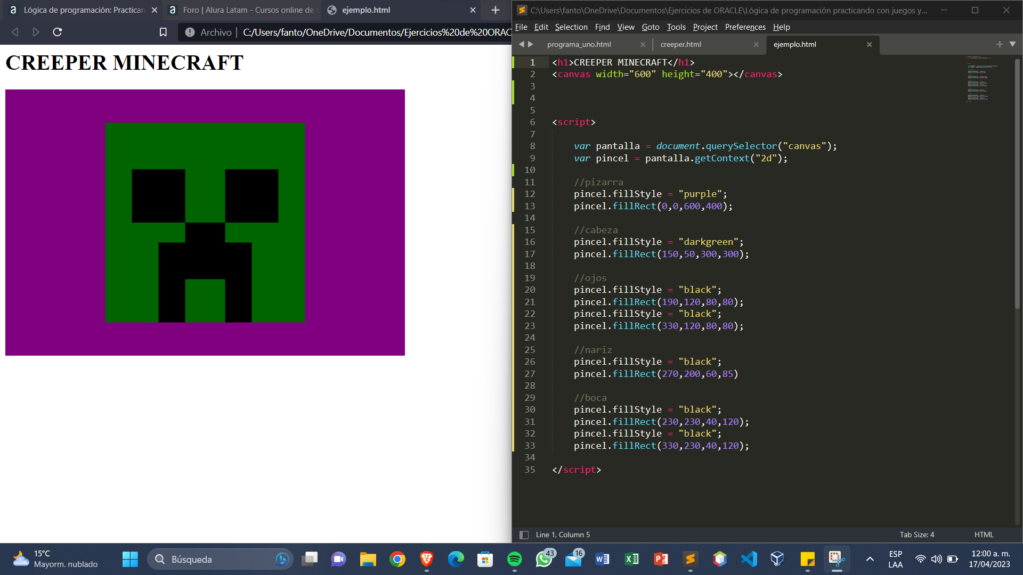
Task: Click the closing </script> tag
Action: click(x=577, y=470)
